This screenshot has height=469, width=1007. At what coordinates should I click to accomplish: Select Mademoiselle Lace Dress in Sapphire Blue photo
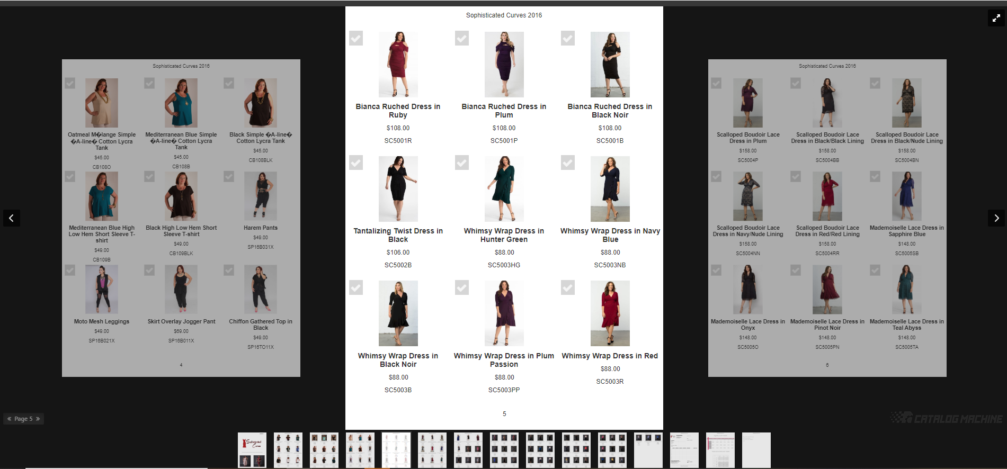point(907,196)
